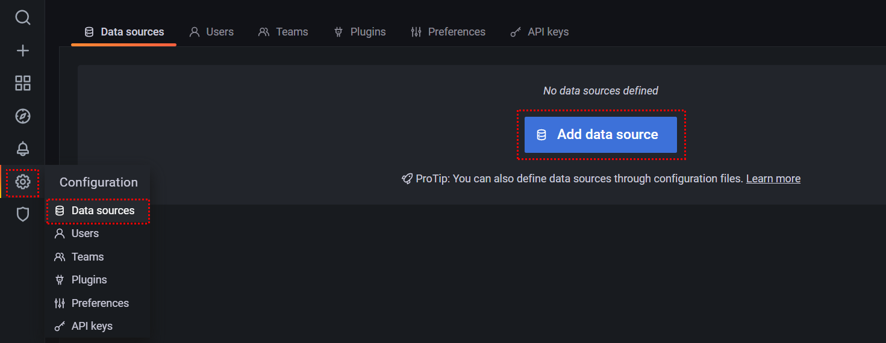This screenshot has height=343, width=886.
Task: Open search via magnifier sidebar icon
Action: 22,17
